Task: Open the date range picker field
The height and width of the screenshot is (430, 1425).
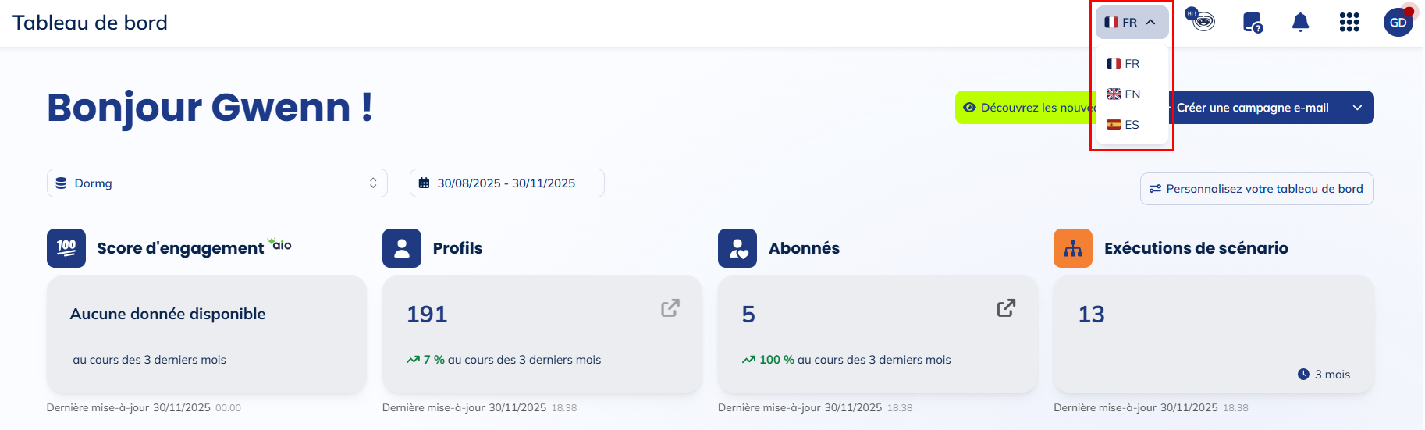Action: 506,183
